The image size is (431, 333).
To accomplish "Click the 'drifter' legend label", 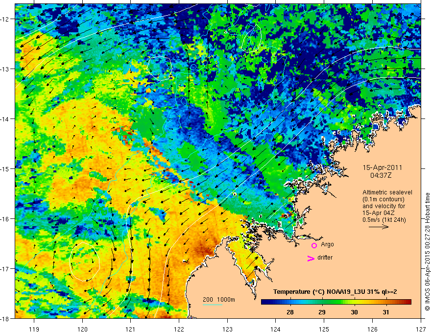I will point(325,258).
